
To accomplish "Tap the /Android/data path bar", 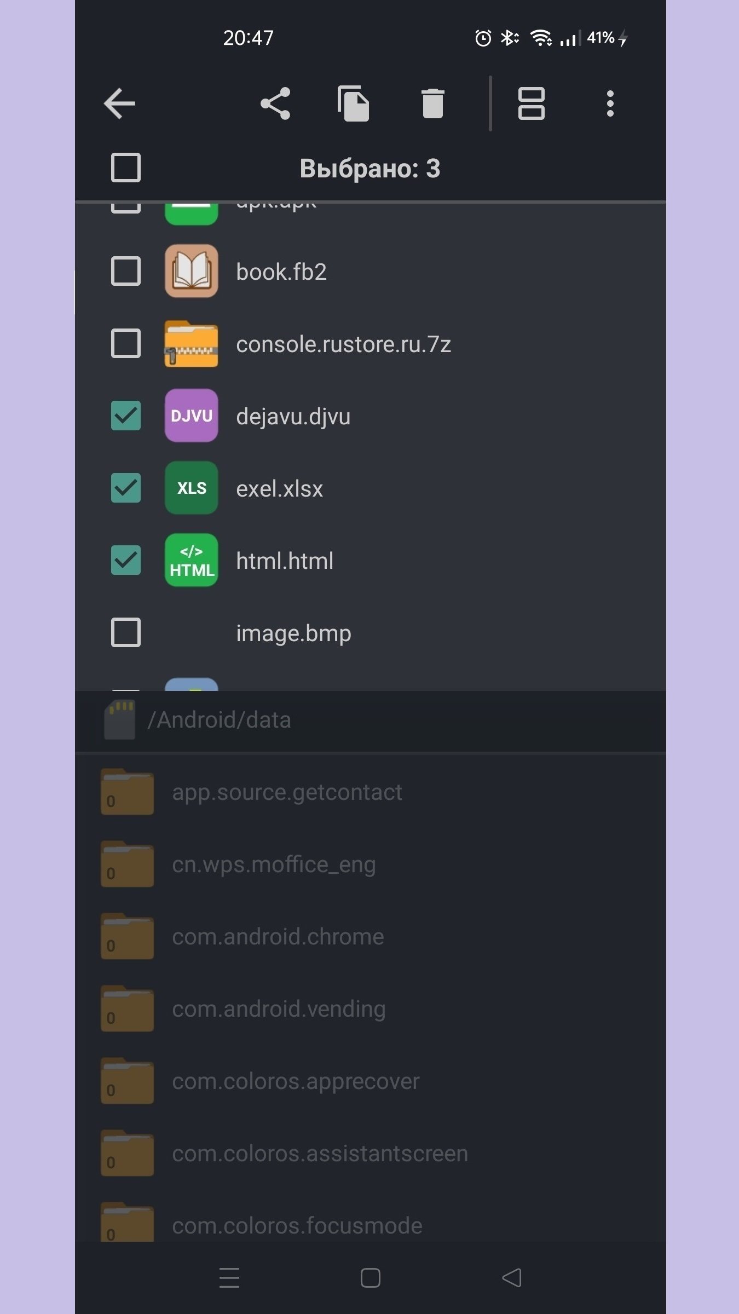I will click(219, 720).
